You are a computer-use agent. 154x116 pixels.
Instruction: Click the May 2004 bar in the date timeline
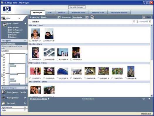tap(13, 66)
